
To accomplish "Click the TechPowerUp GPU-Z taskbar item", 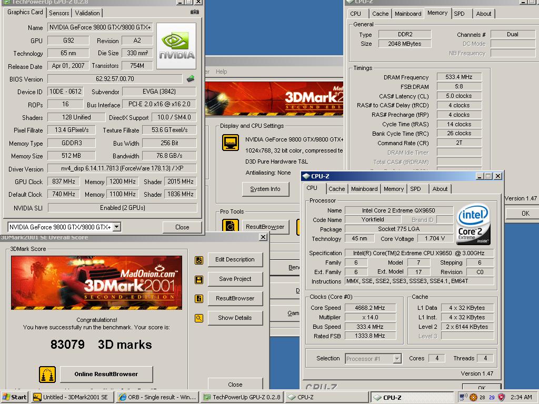I will pos(242,397).
